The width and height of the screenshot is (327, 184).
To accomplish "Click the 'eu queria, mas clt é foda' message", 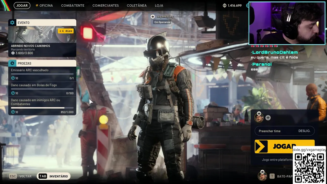I will (274, 57).
